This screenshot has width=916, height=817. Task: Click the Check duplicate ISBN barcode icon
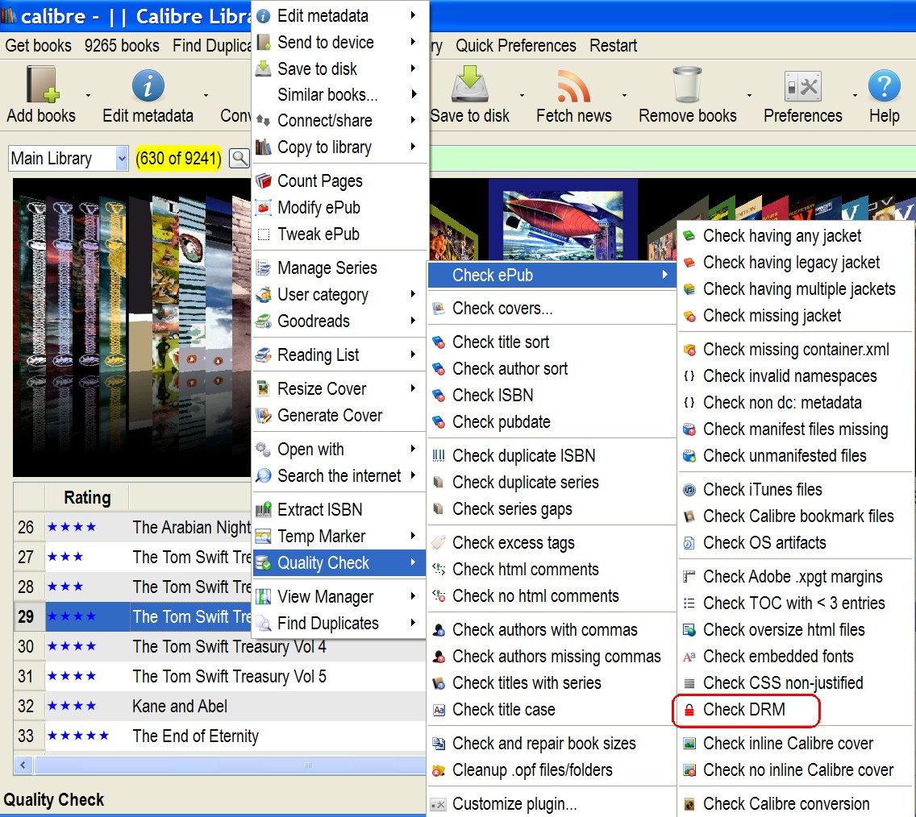[x=439, y=456]
